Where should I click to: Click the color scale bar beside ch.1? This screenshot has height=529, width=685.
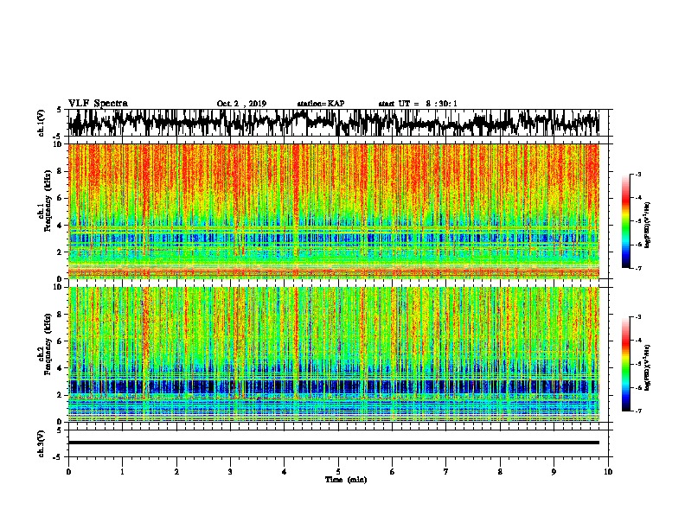(x=626, y=220)
